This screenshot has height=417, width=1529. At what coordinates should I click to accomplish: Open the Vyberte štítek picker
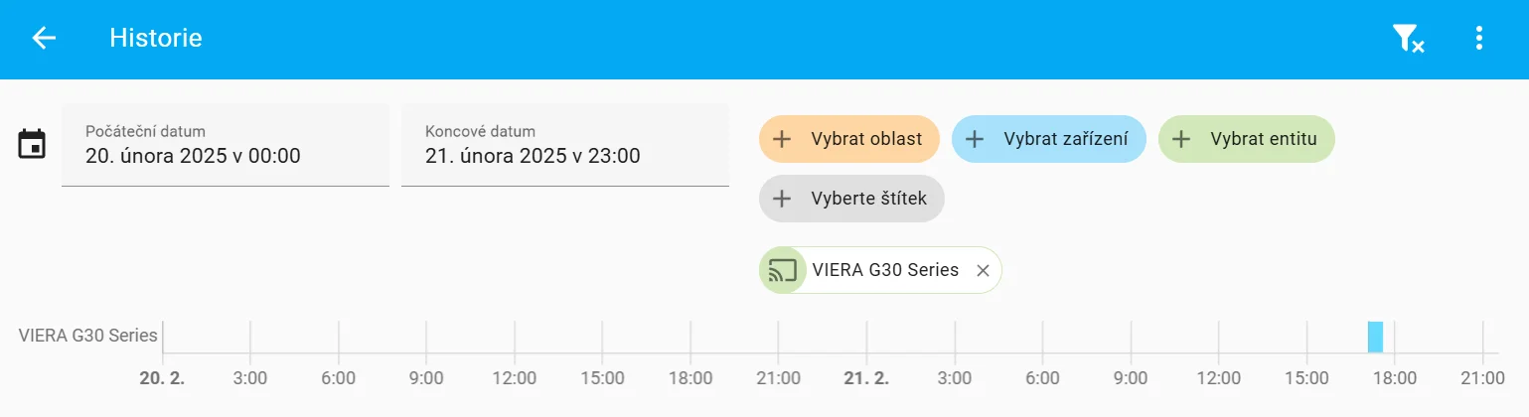coord(851,199)
